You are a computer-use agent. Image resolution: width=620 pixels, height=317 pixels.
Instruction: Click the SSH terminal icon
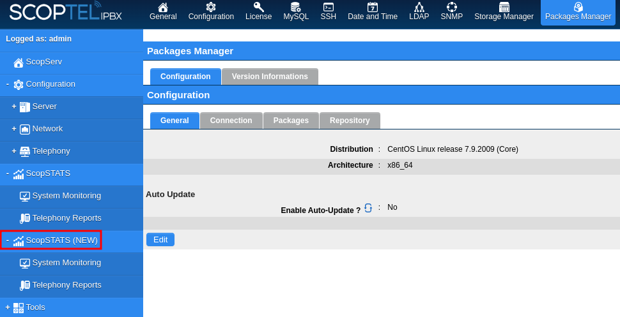(x=328, y=7)
